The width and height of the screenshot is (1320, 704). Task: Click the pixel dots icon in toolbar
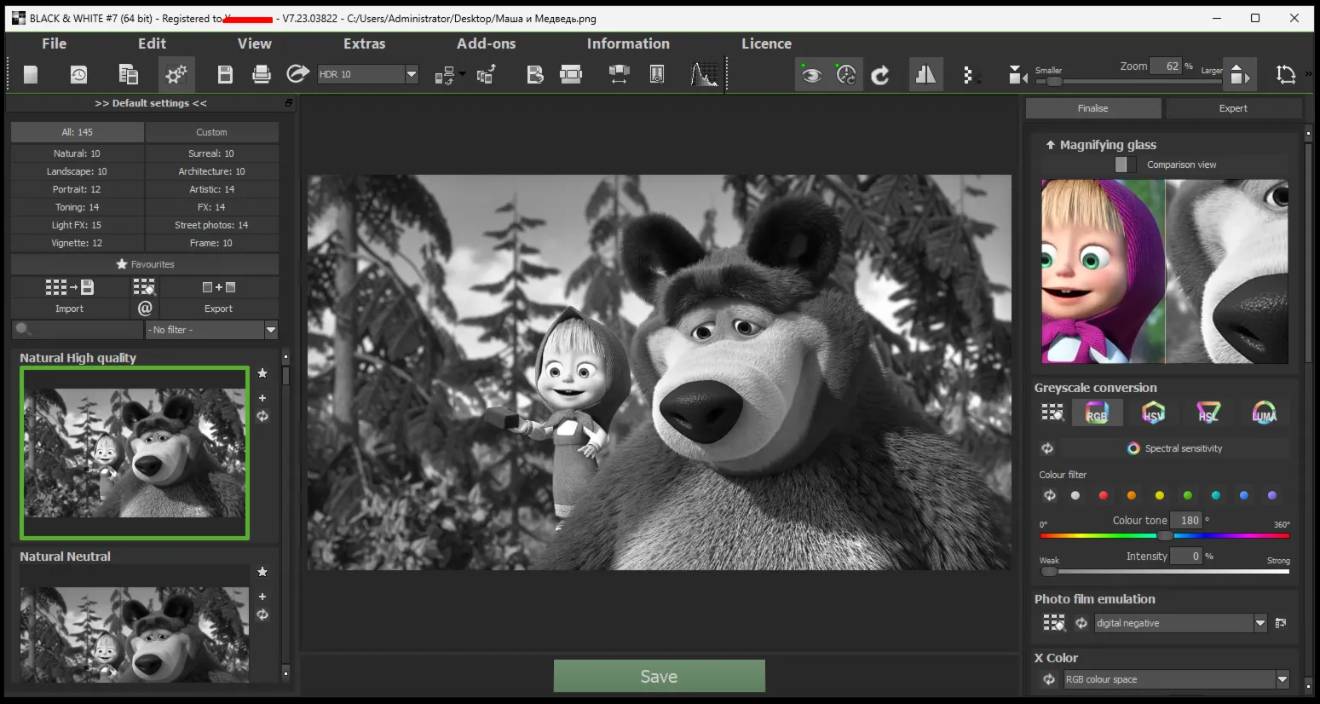pos(969,75)
